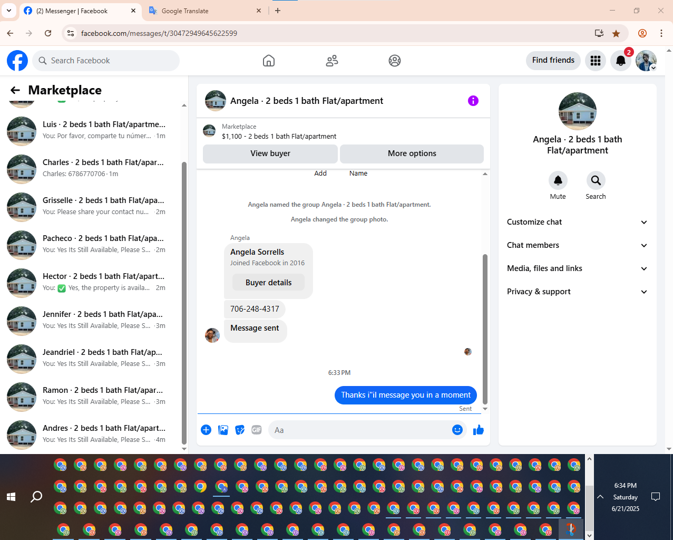Click View buyer button
Screen dimensions: 673x540
click(x=270, y=153)
